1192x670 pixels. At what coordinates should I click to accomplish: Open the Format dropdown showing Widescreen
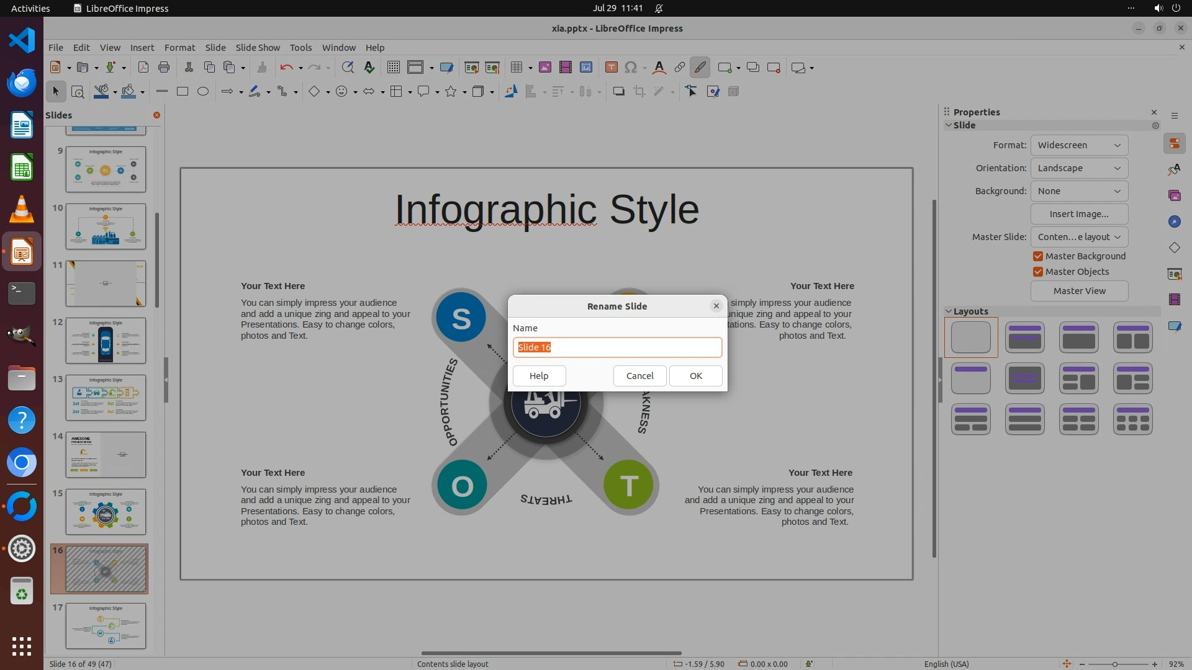1079,145
